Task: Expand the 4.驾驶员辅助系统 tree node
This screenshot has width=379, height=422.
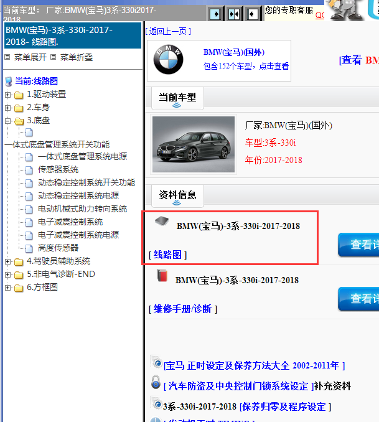Action: click(8, 261)
